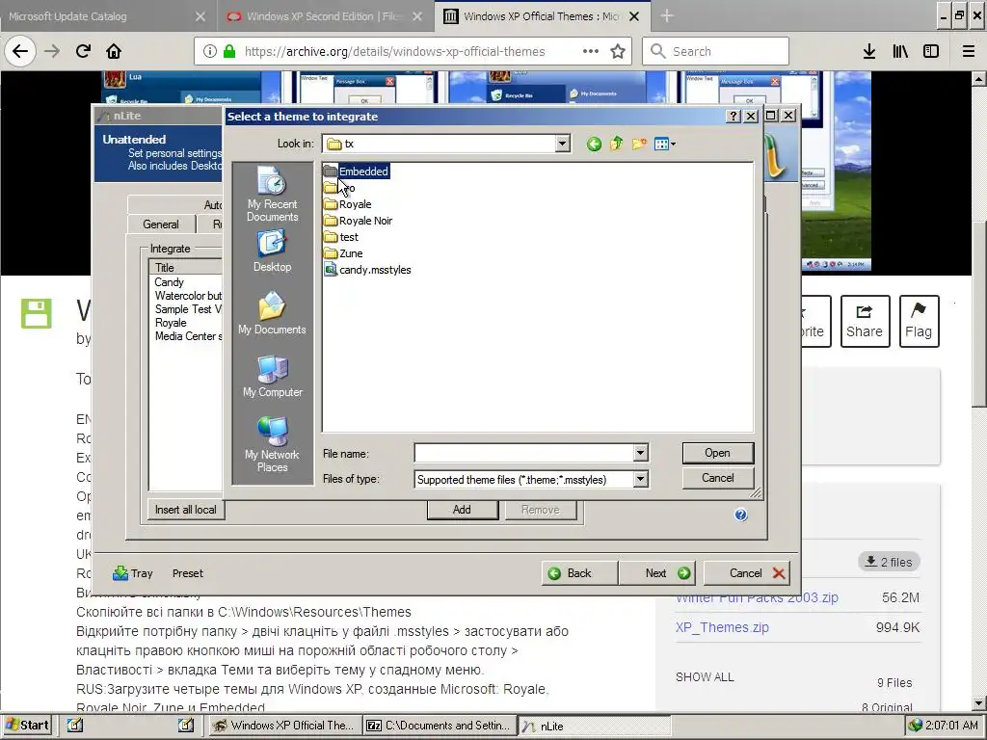987x740 pixels.
Task: Expand the Look in folder dropdown
Action: tap(562, 144)
